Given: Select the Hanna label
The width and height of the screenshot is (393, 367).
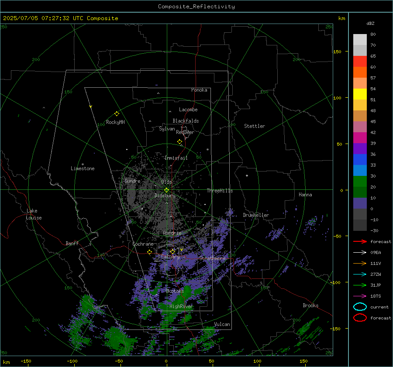Looking at the screenshot, I should (x=305, y=195).
